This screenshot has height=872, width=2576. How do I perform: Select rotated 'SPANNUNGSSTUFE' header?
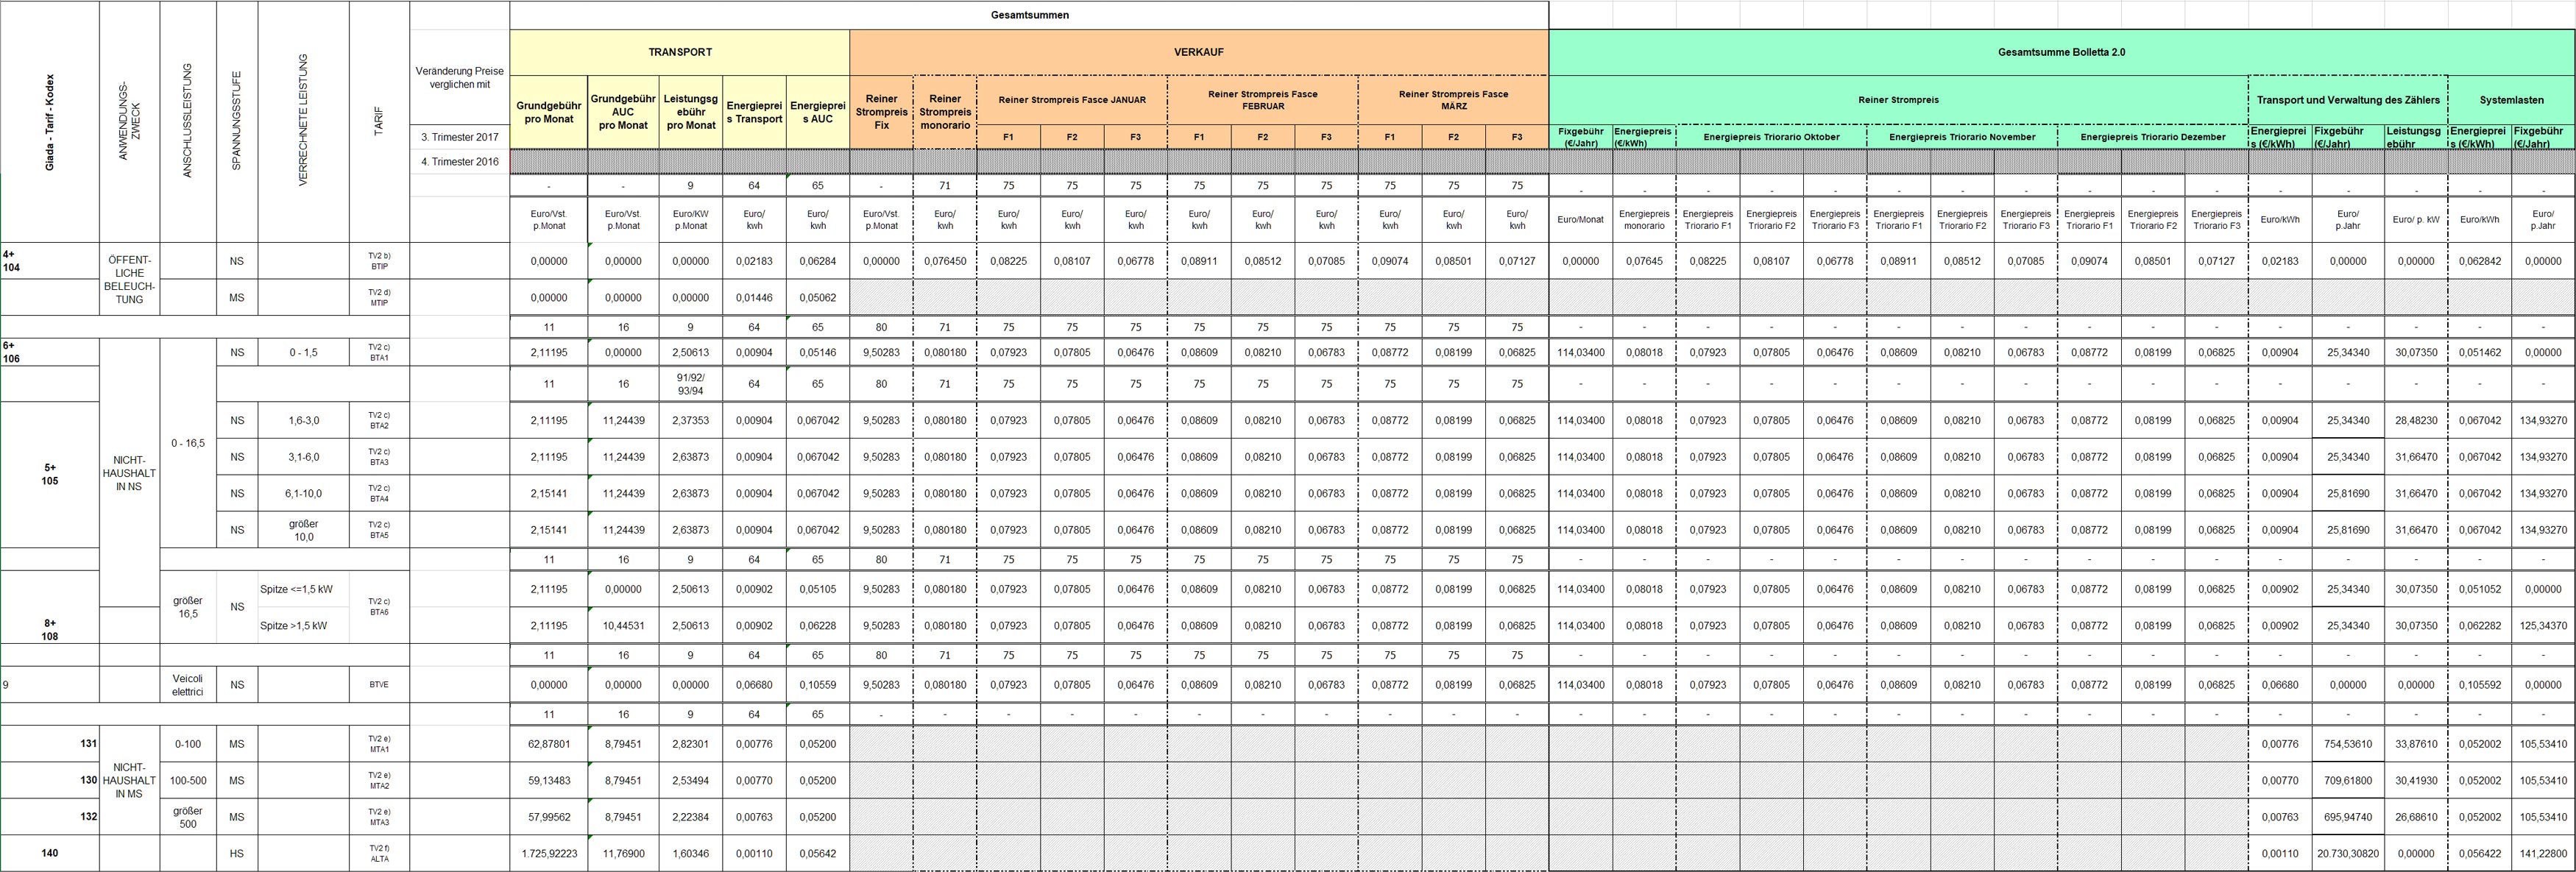tap(236, 120)
